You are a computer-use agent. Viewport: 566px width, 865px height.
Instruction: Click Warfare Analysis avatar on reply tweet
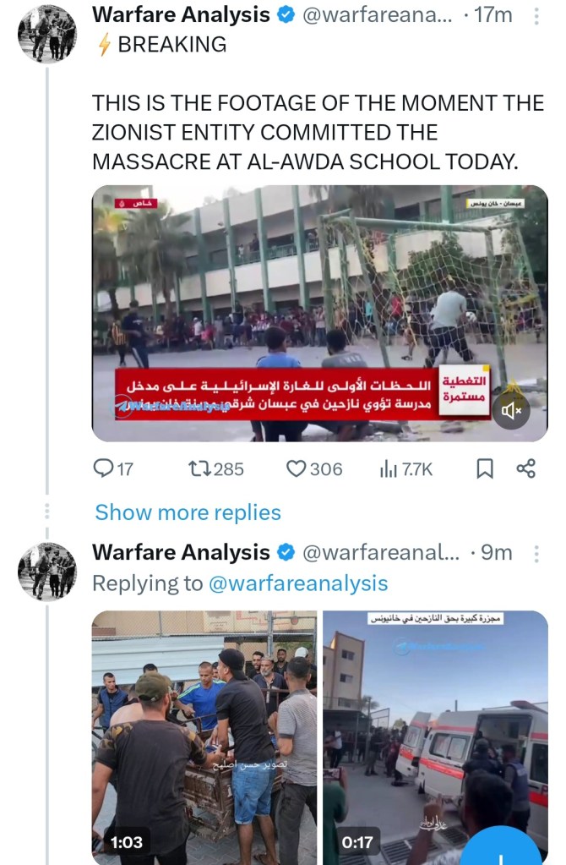[x=46, y=571]
